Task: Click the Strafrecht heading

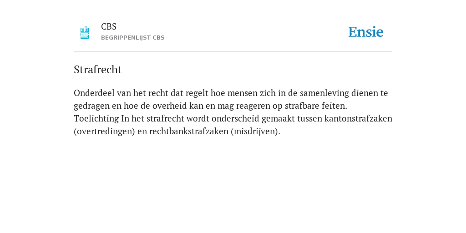Action: (98, 70)
